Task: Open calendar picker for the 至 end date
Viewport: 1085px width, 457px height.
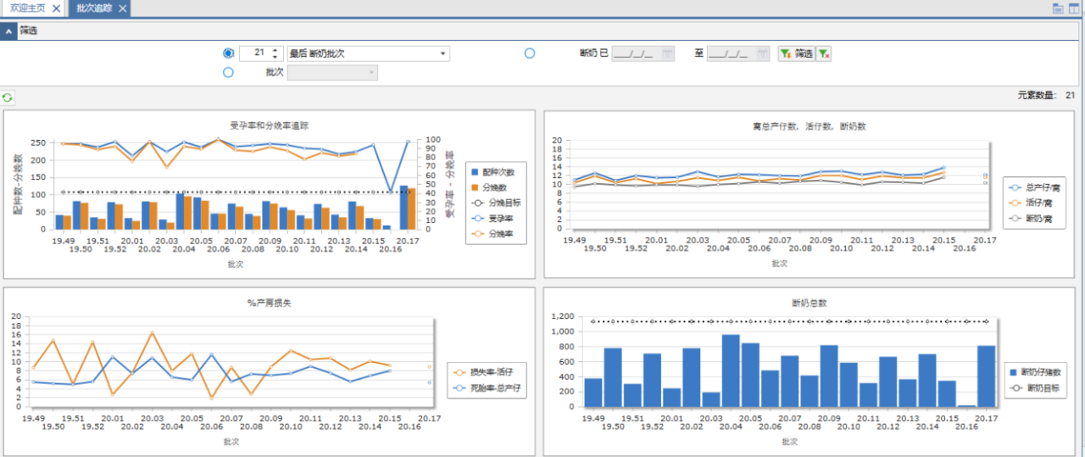Action: (x=763, y=53)
